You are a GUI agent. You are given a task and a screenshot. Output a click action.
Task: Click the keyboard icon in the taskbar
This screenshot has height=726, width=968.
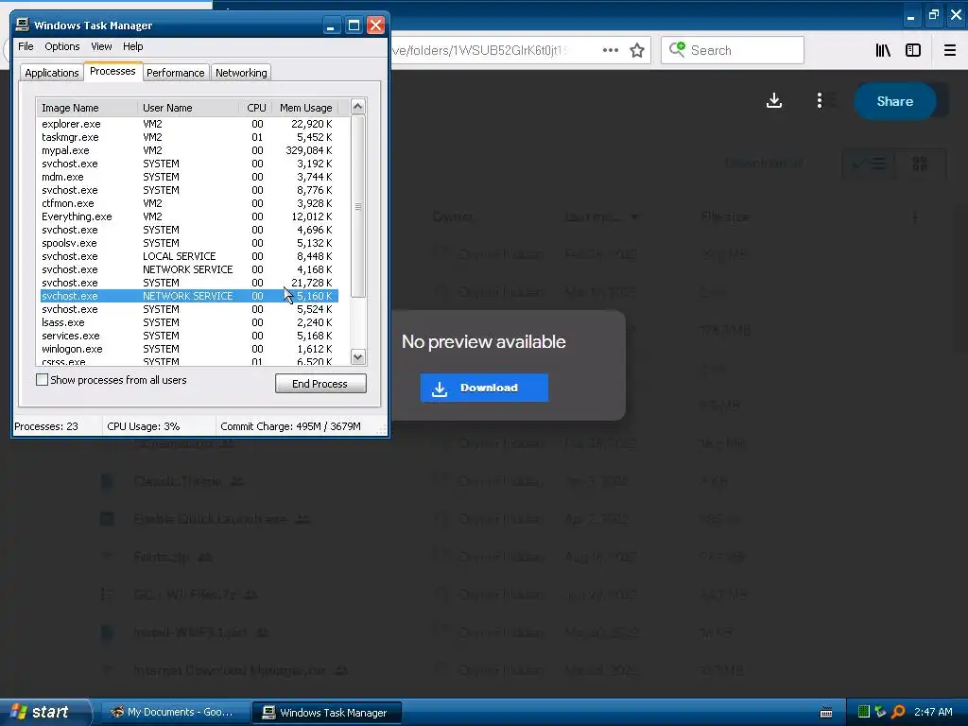click(826, 713)
